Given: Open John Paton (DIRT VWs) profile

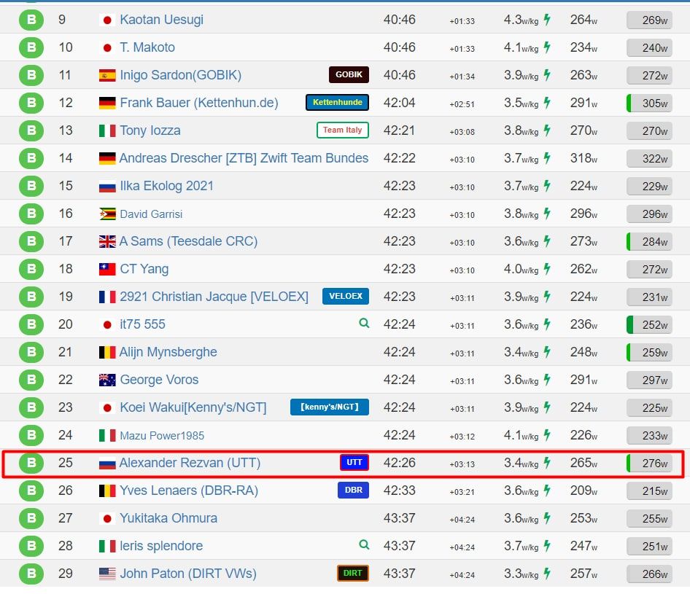Looking at the screenshot, I should pyautogui.click(x=188, y=574).
